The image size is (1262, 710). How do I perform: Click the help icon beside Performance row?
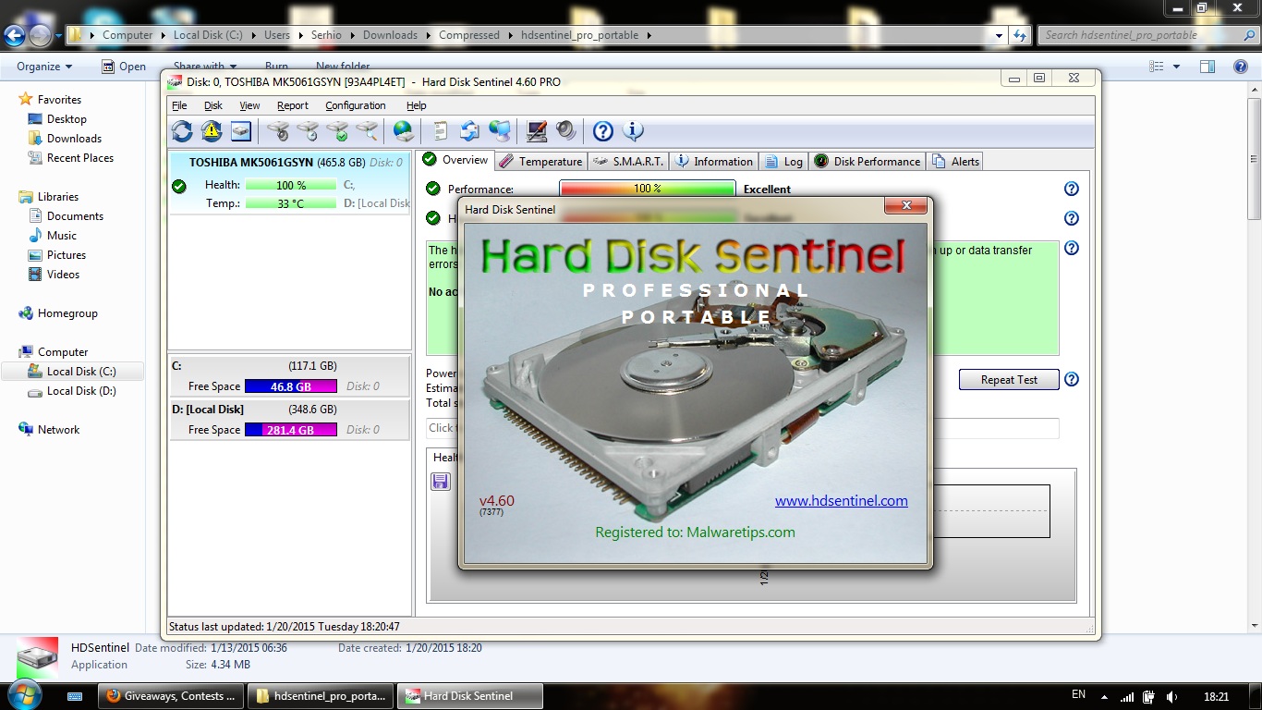coord(1072,189)
